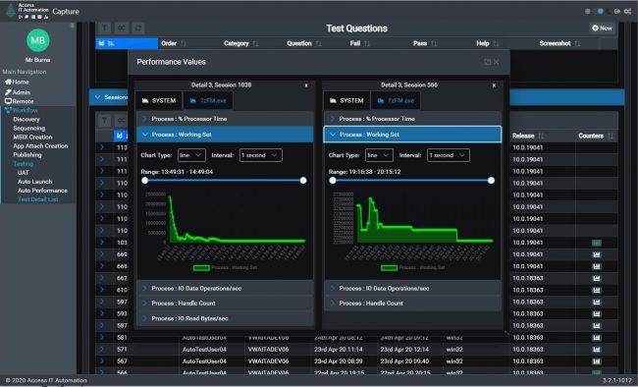The width and height of the screenshot is (638, 387).
Task: Open counters chart for row 662
Action: tap(596, 278)
